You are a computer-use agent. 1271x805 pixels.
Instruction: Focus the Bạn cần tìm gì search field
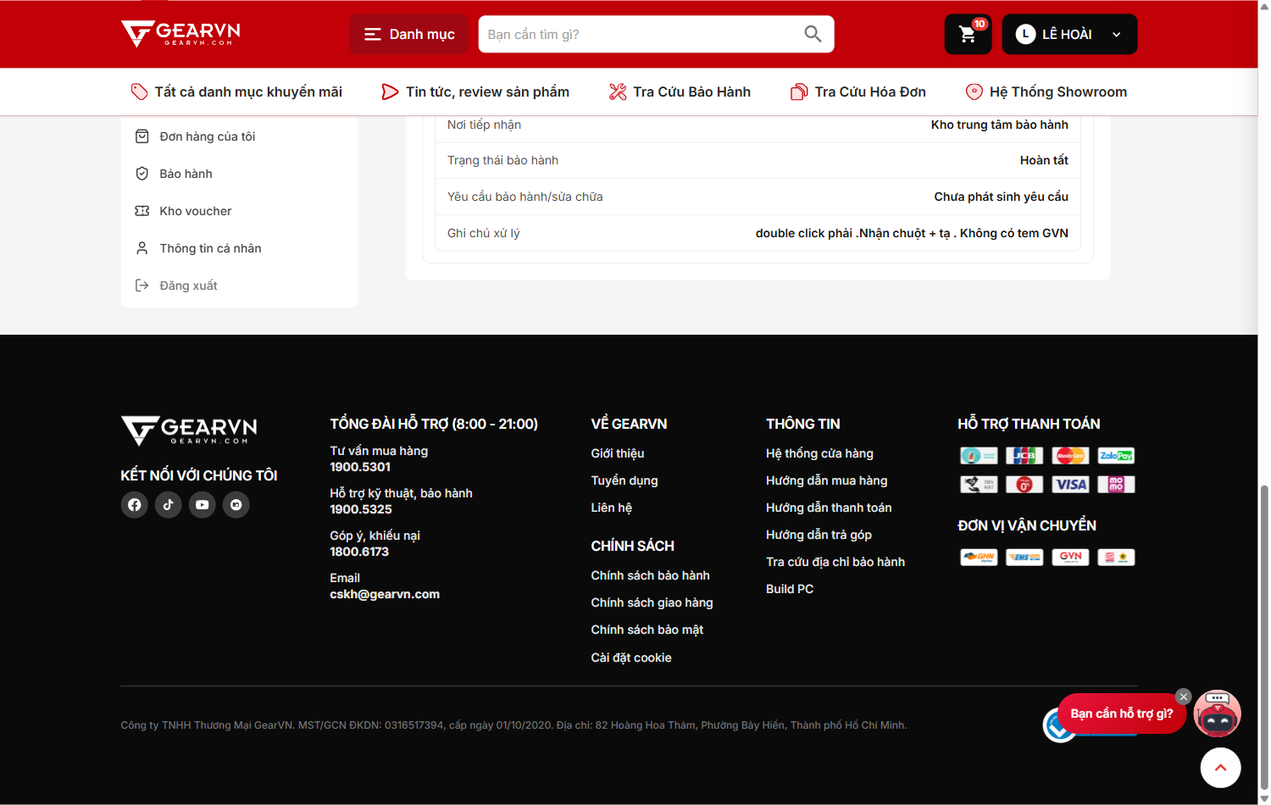pos(640,35)
